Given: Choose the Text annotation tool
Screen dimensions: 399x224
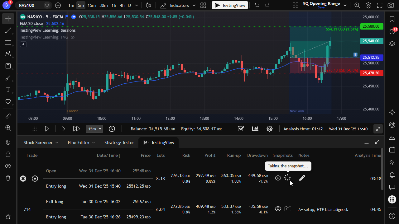Looking at the screenshot, I should pos(8,90).
